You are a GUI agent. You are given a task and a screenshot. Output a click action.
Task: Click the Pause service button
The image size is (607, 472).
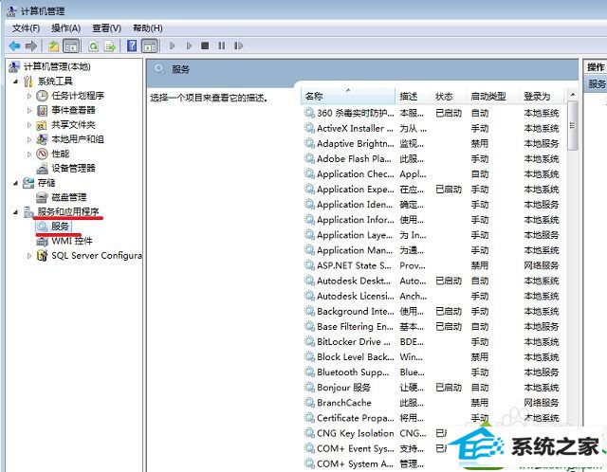coord(221,46)
